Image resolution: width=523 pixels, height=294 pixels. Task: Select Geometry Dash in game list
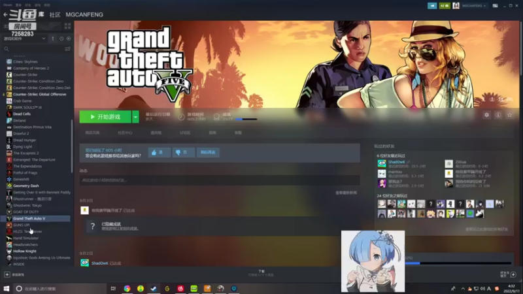click(x=25, y=186)
